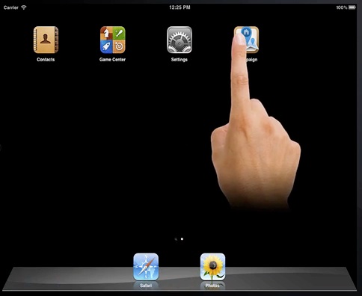Click the 100% battery percentage text

pyautogui.click(x=342, y=7)
